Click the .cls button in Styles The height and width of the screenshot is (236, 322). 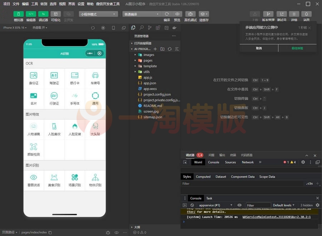click(x=309, y=183)
